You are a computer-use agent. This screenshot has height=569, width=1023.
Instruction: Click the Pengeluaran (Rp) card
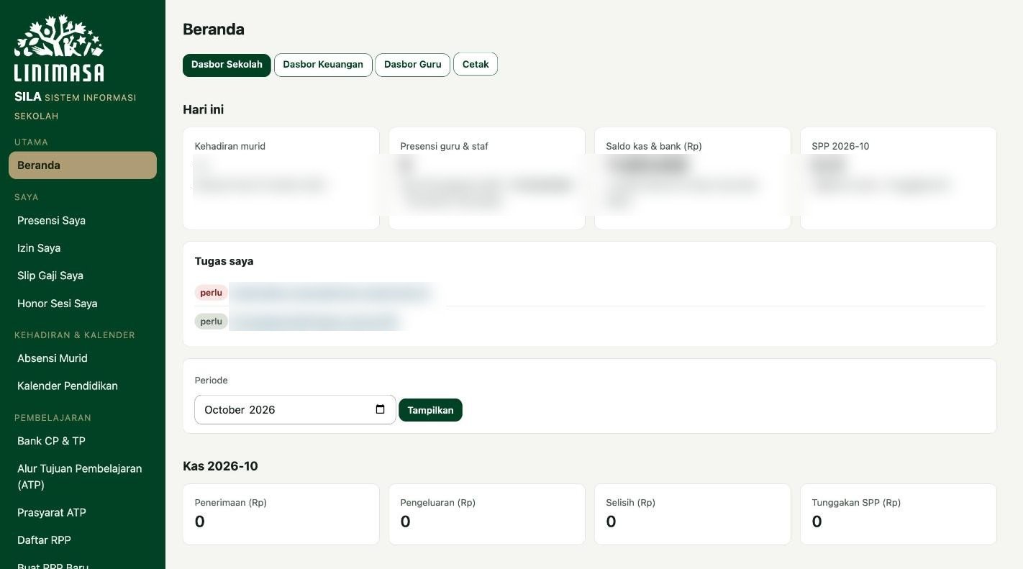coord(487,514)
